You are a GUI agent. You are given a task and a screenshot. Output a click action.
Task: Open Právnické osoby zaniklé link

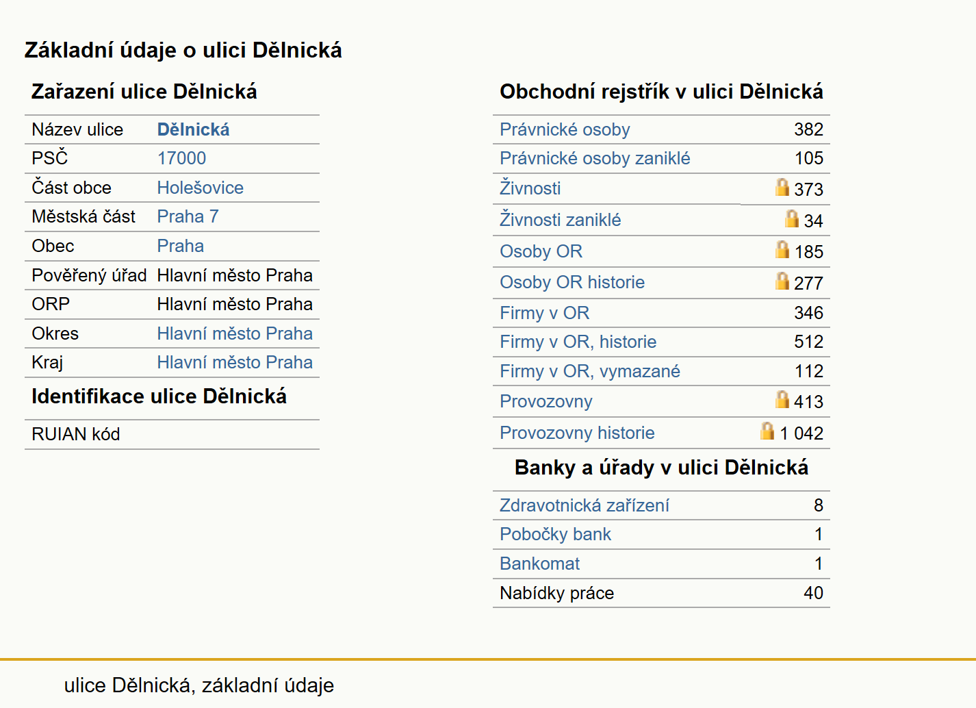point(595,158)
